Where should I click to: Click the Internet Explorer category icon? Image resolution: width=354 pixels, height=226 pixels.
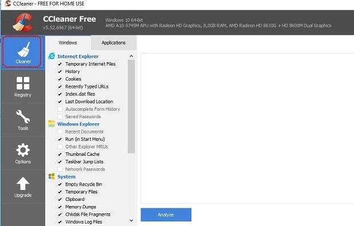tap(51, 56)
